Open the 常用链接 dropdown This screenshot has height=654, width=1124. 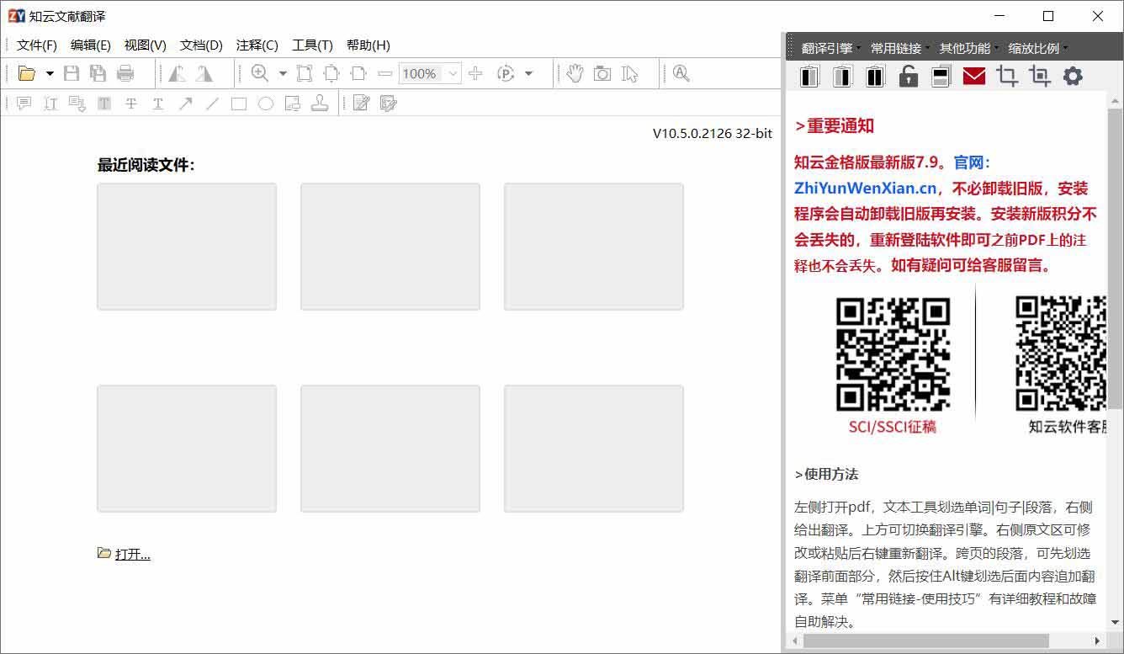(899, 48)
